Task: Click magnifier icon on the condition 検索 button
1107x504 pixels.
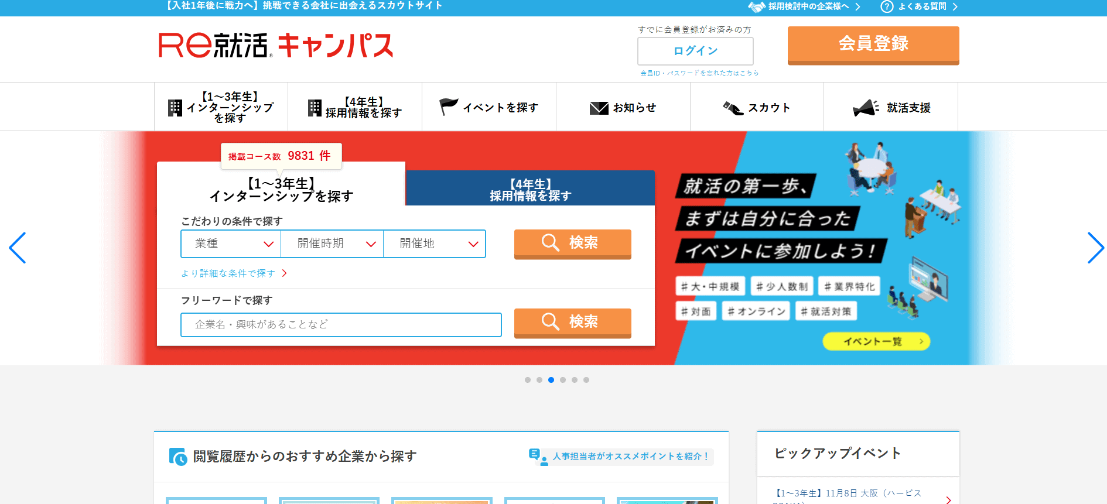Action: (550, 242)
